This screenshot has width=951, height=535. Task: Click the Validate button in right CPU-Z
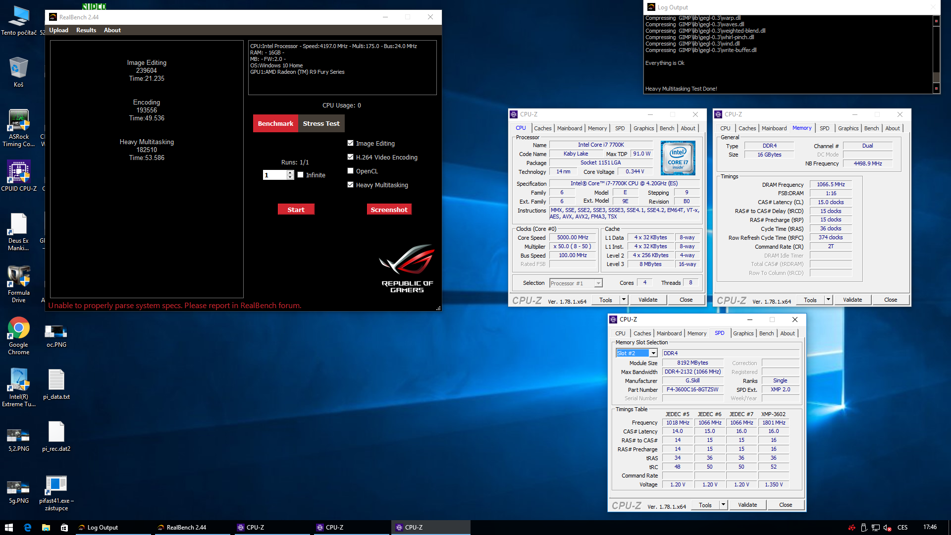(852, 299)
